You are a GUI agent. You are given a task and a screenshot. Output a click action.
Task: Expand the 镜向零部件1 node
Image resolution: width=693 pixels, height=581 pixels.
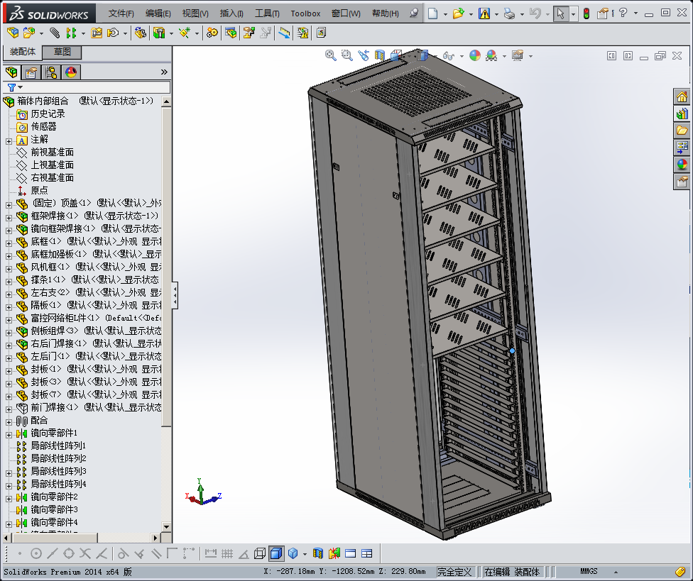9,435
